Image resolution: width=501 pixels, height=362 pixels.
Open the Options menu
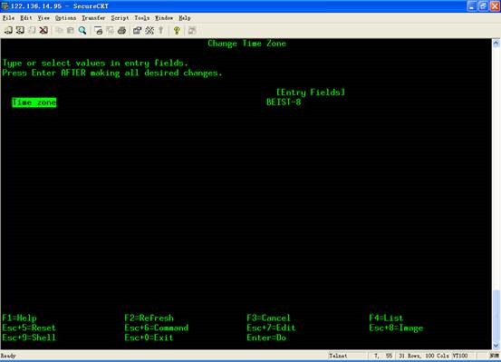65,18
